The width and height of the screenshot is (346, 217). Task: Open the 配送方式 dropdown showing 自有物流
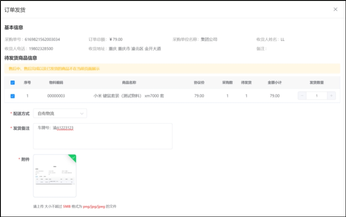(x=60, y=113)
